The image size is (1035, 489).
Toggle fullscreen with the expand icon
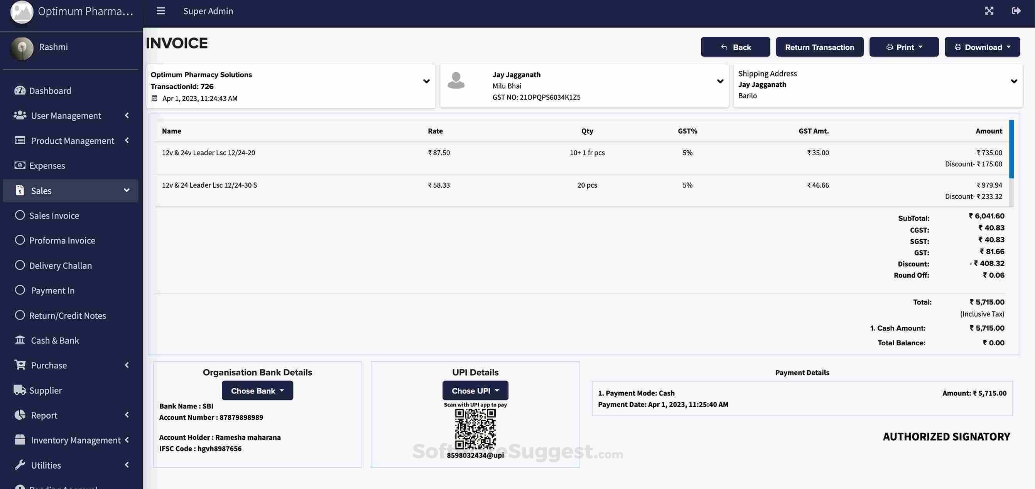coord(989,11)
